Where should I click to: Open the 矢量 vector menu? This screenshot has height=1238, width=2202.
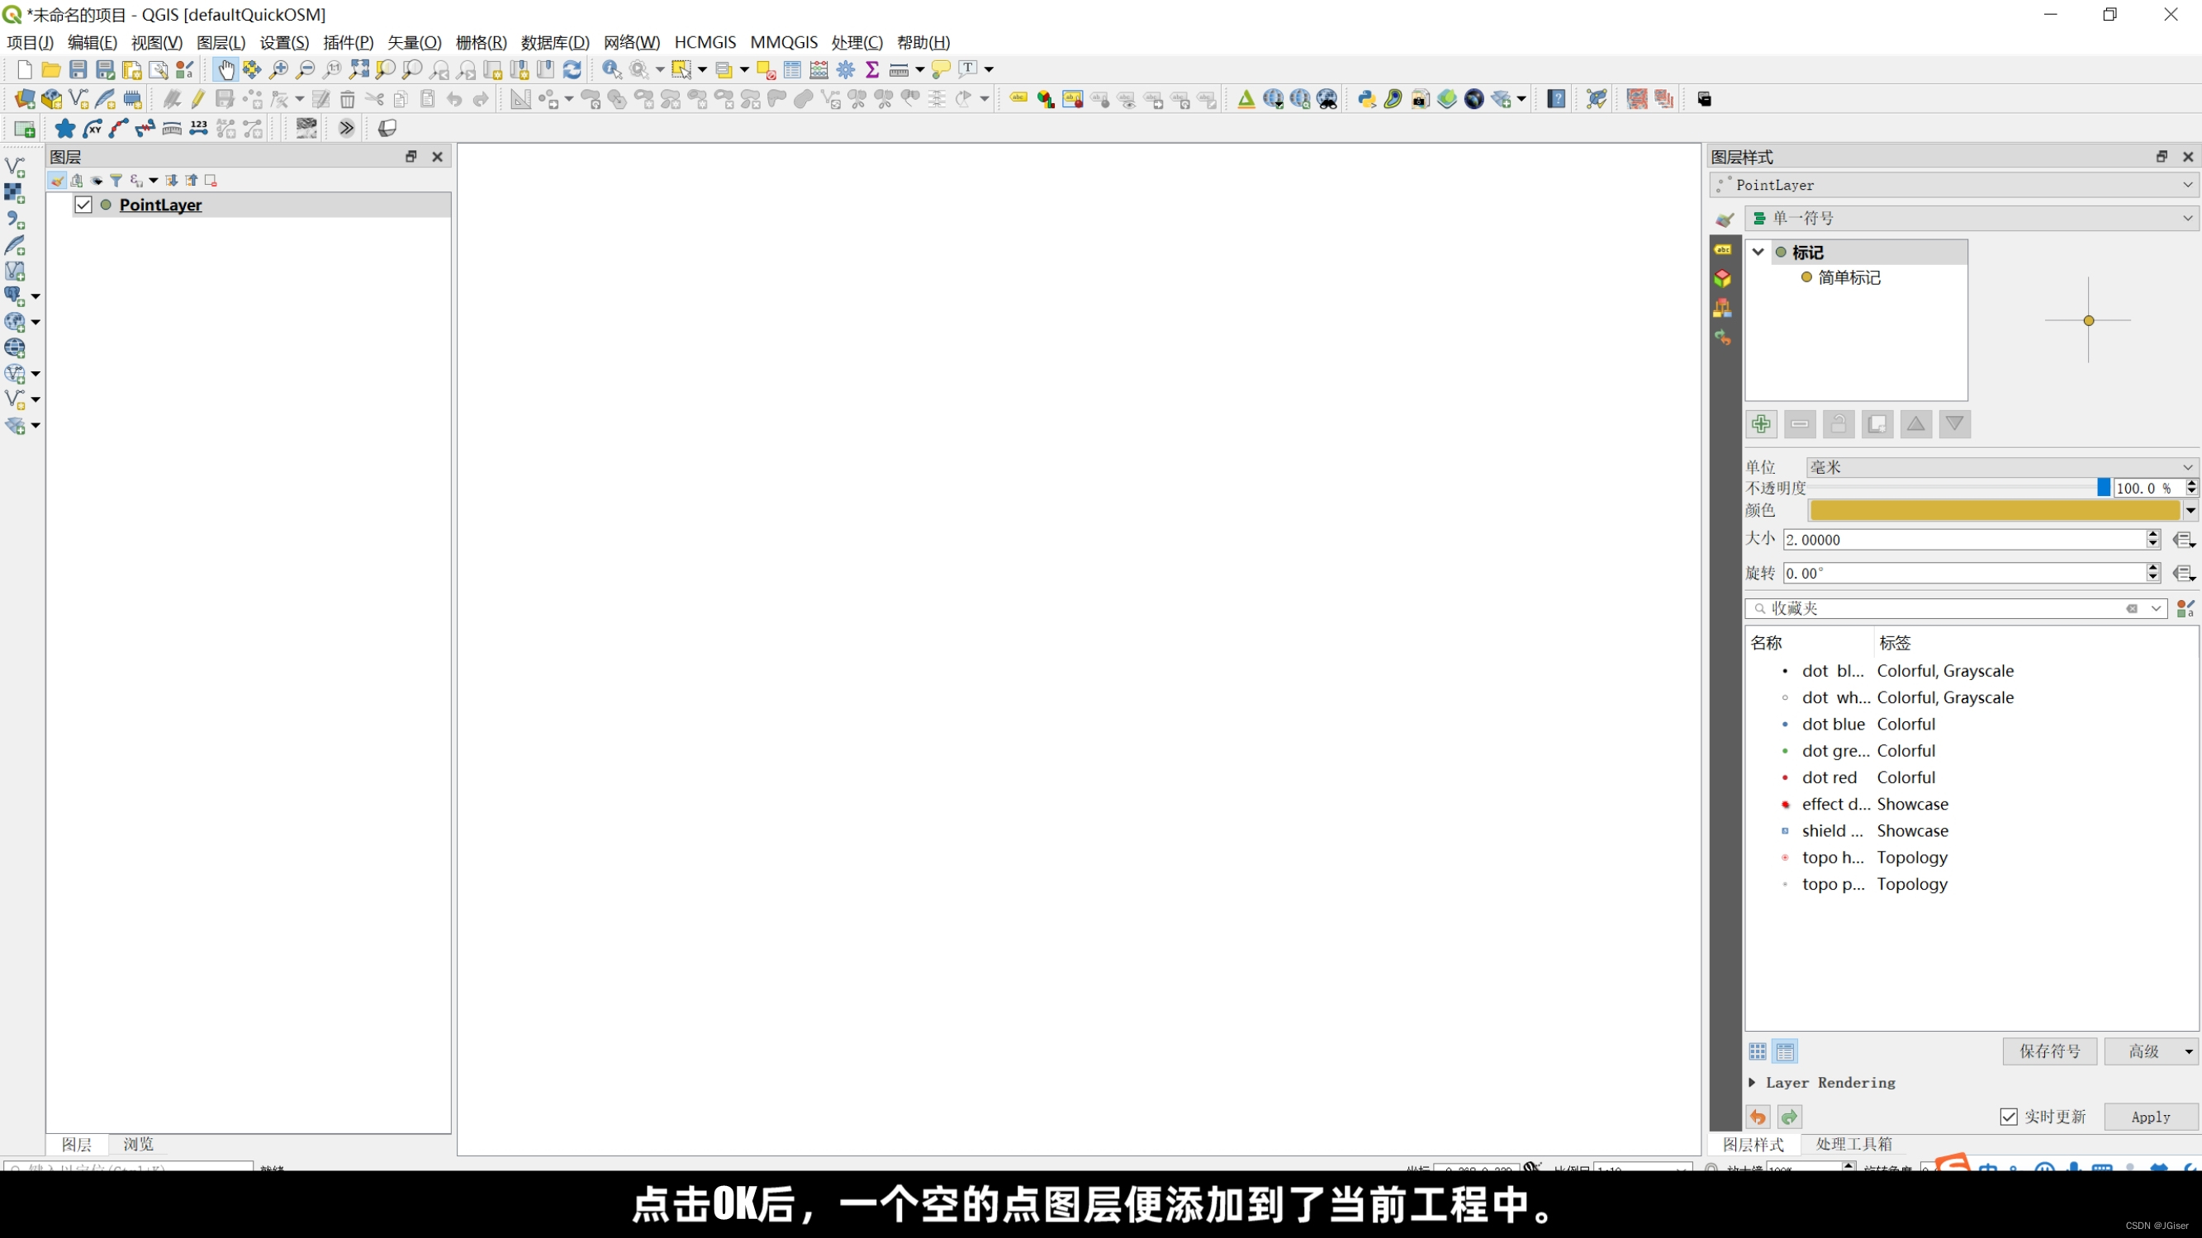[415, 43]
